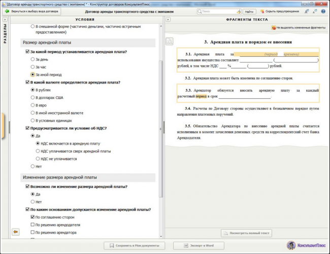Image resolution: width=330 pixels, height=254 pixels.
Task: Click the conditions panel scrollbar thumb
Action: pos(161,129)
